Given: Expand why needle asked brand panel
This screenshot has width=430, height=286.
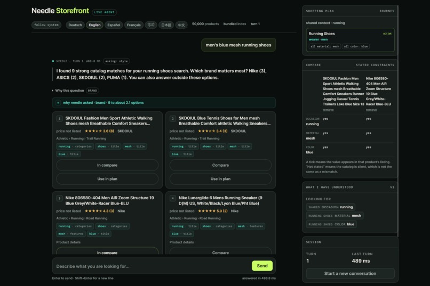Looking at the screenshot, I should click(164, 103).
